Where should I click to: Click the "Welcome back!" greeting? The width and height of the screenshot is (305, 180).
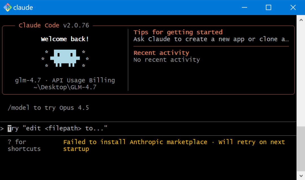click(x=65, y=39)
